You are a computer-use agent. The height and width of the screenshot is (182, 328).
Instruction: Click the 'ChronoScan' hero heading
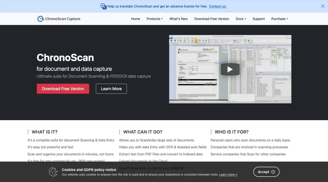(65, 57)
